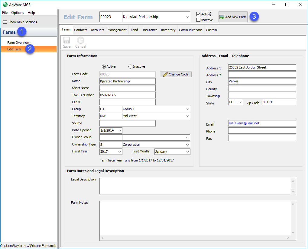Open the Contacts tab
This screenshot has height=249, width=308.
[x=81, y=30]
